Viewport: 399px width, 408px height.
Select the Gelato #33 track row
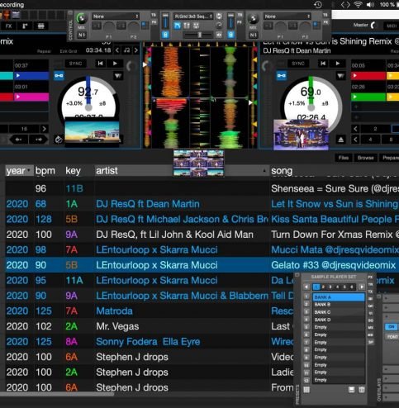[x=202, y=265]
